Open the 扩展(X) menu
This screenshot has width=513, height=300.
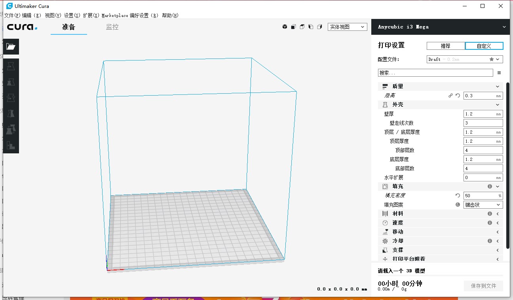[x=91, y=15]
